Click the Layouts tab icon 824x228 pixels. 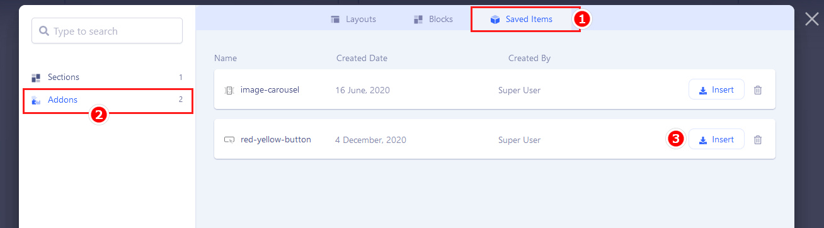(335, 20)
